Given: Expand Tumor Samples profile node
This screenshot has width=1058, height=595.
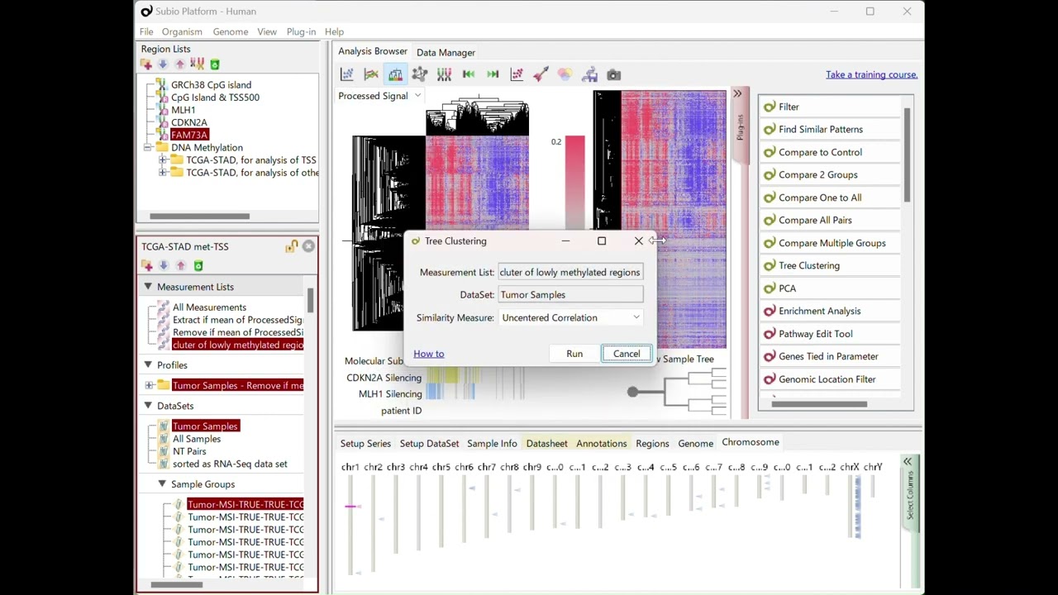Looking at the screenshot, I should tap(149, 385).
